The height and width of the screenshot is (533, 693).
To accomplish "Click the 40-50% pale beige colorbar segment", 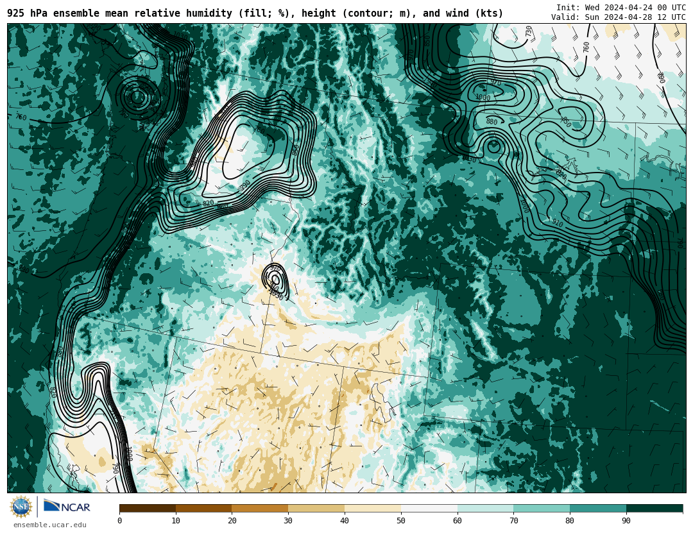I will (373, 508).
